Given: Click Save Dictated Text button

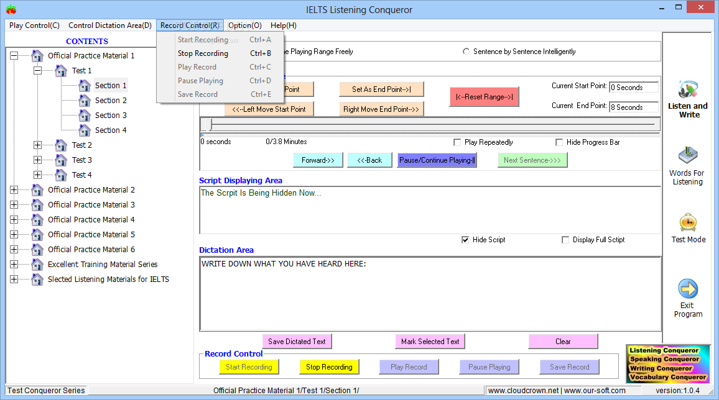Looking at the screenshot, I should 297,342.
